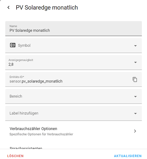Click into the Label hinzufügen field
Viewport: 147px width, 159px height.
73,113
